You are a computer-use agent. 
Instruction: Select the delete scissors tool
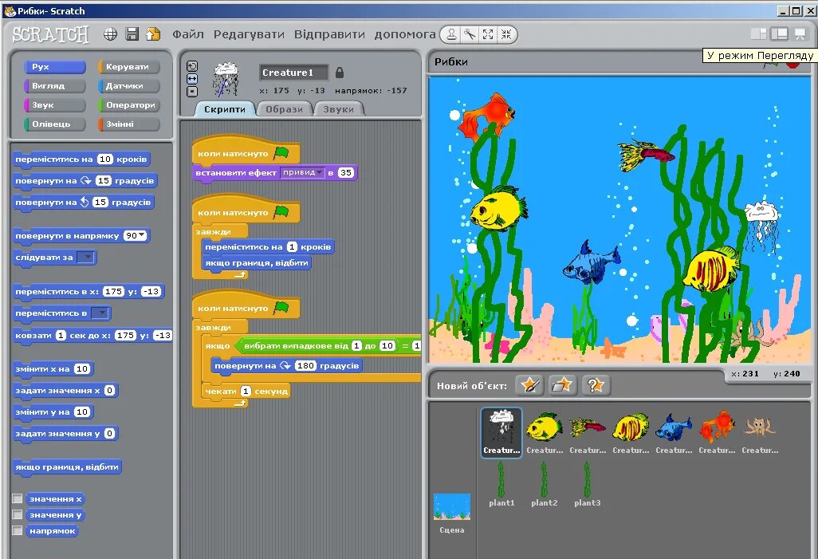point(470,34)
